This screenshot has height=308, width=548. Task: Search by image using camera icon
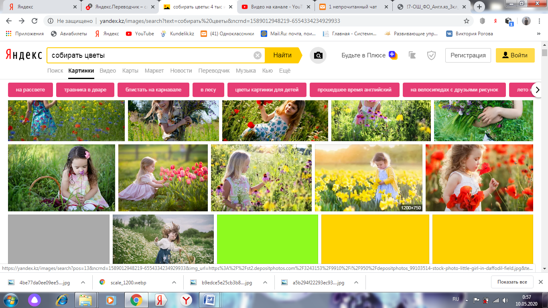pyautogui.click(x=318, y=55)
